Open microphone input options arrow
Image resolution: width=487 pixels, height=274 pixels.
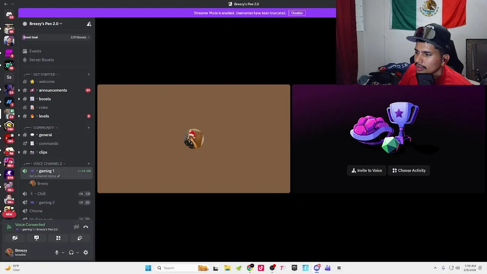63,252
